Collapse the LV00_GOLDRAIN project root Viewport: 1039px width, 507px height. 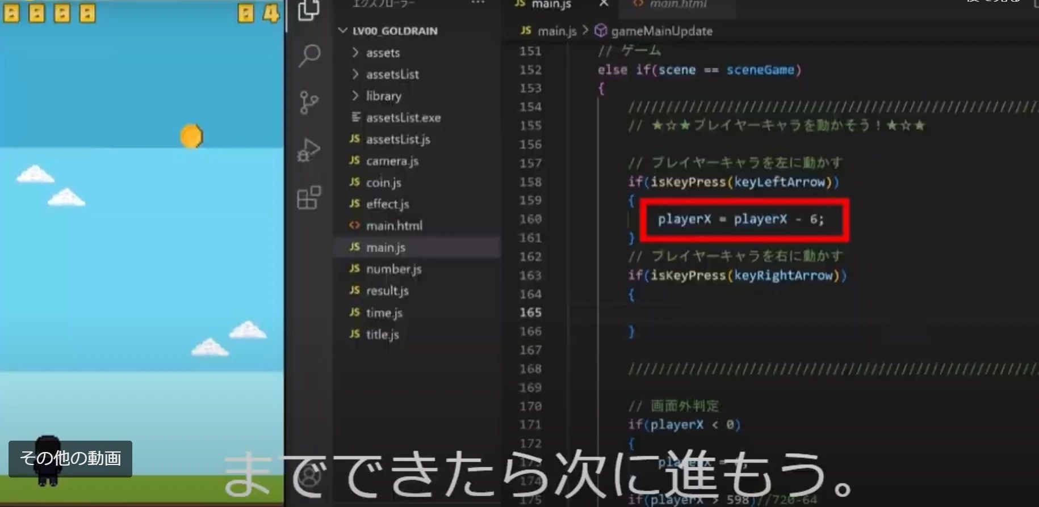pyautogui.click(x=394, y=31)
